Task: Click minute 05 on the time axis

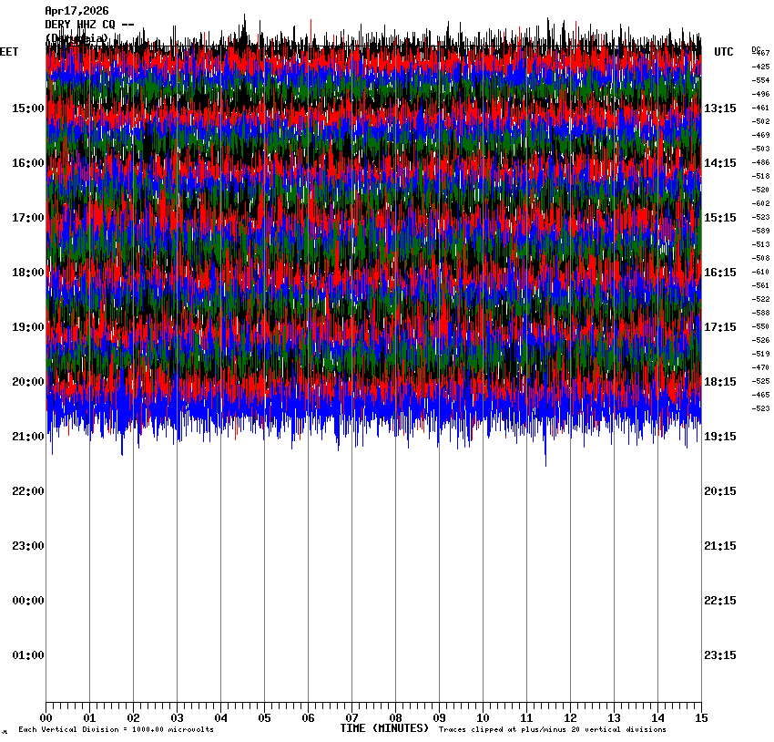Action: coord(264,717)
